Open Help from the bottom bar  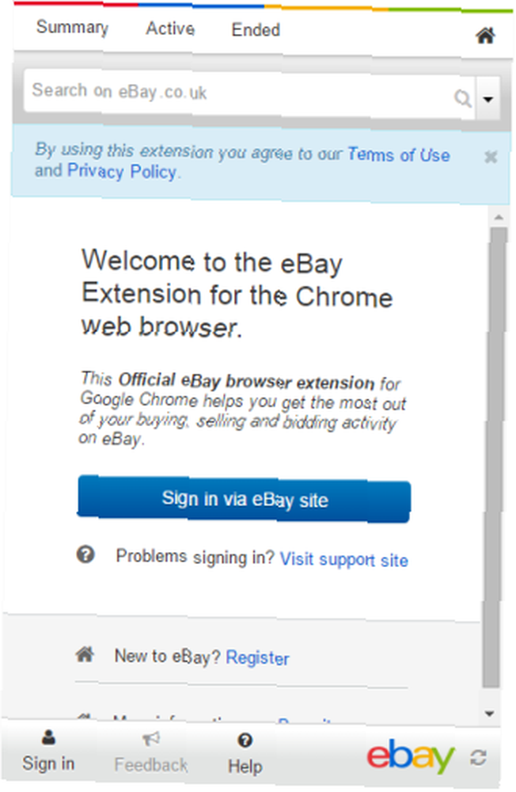(x=245, y=756)
